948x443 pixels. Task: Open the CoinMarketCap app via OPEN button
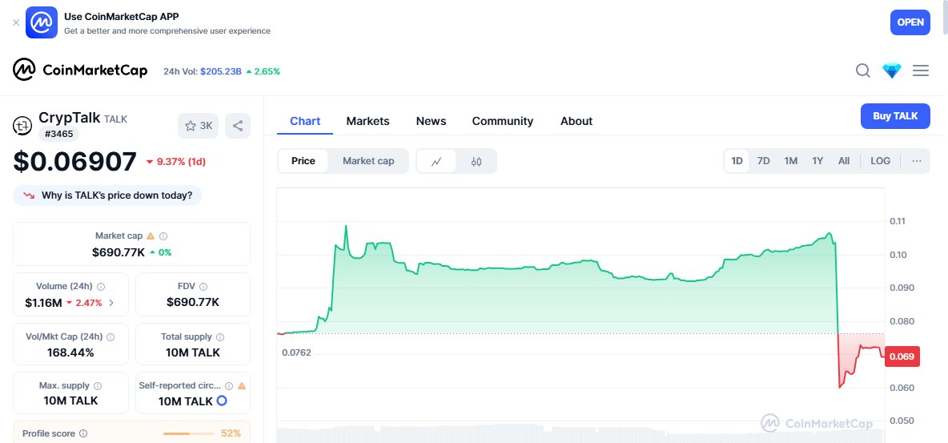[x=910, y=22]
